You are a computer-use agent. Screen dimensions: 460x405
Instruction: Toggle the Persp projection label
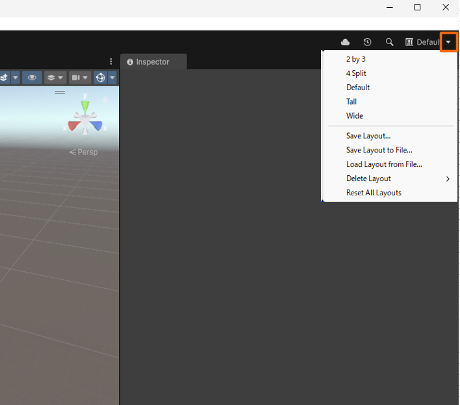83,152
